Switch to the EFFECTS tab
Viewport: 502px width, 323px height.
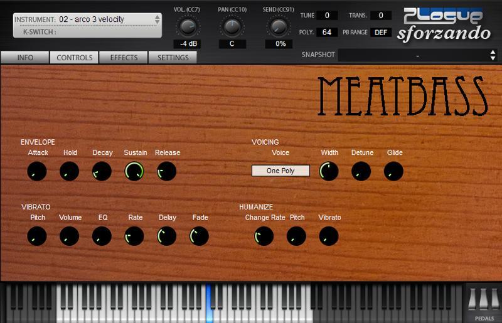point(124,58)
